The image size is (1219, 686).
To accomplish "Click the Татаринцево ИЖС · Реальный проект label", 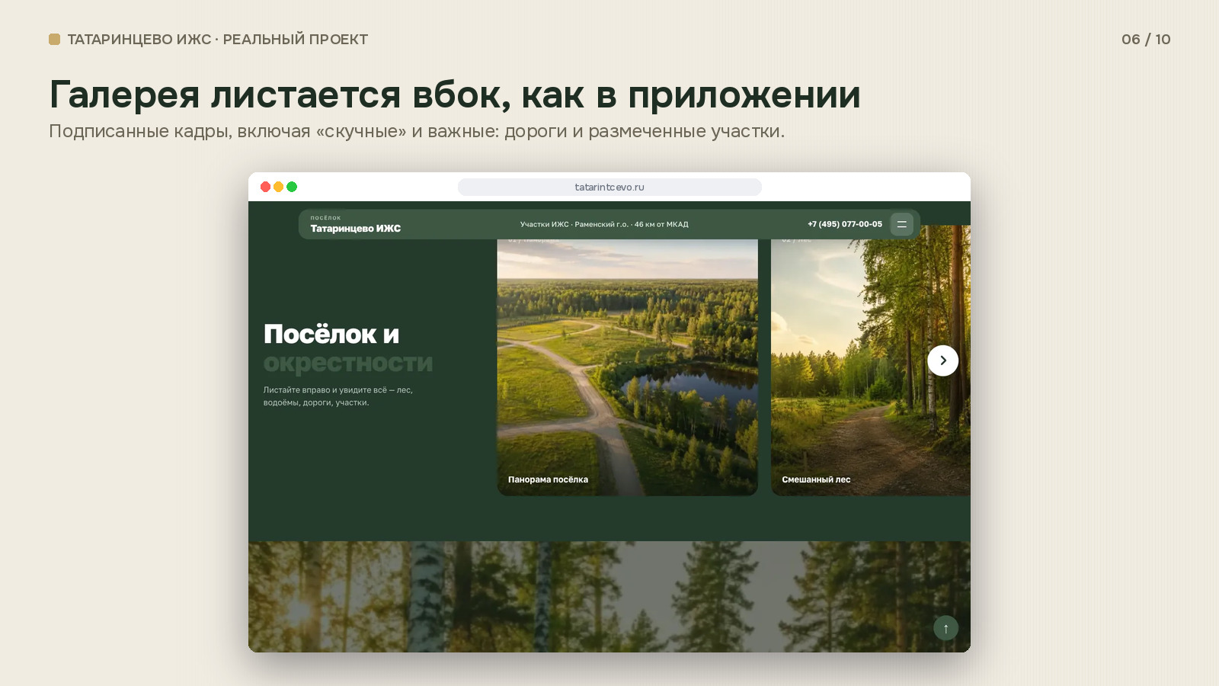I will click(217, 39).
